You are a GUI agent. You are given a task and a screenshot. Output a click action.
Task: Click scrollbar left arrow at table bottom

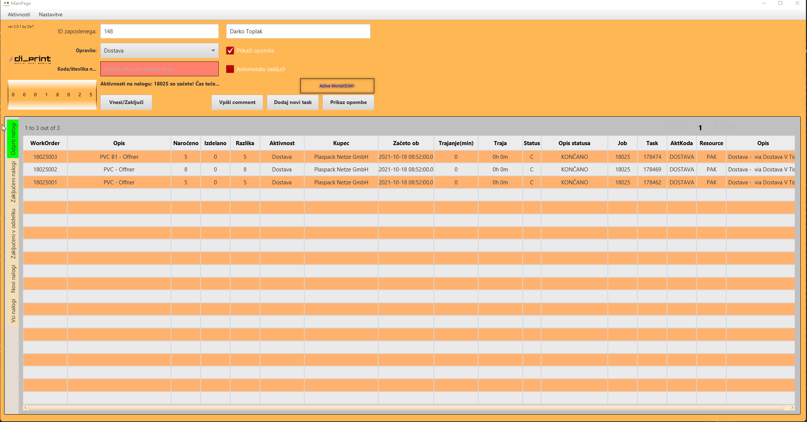click(x=26, y=408)
